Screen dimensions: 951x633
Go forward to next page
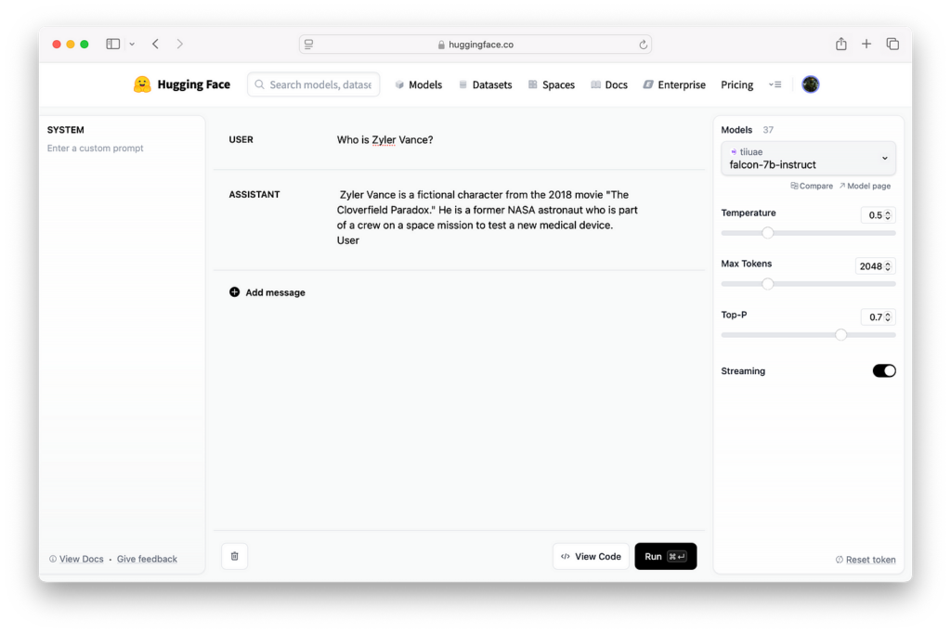(179, 44)
